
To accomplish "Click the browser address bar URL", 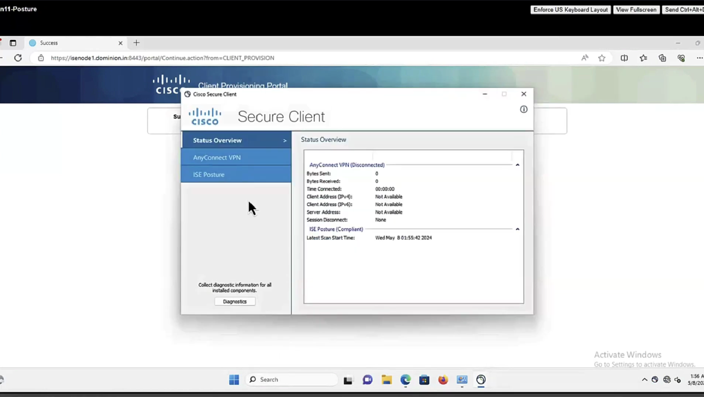I will point(163,58).
